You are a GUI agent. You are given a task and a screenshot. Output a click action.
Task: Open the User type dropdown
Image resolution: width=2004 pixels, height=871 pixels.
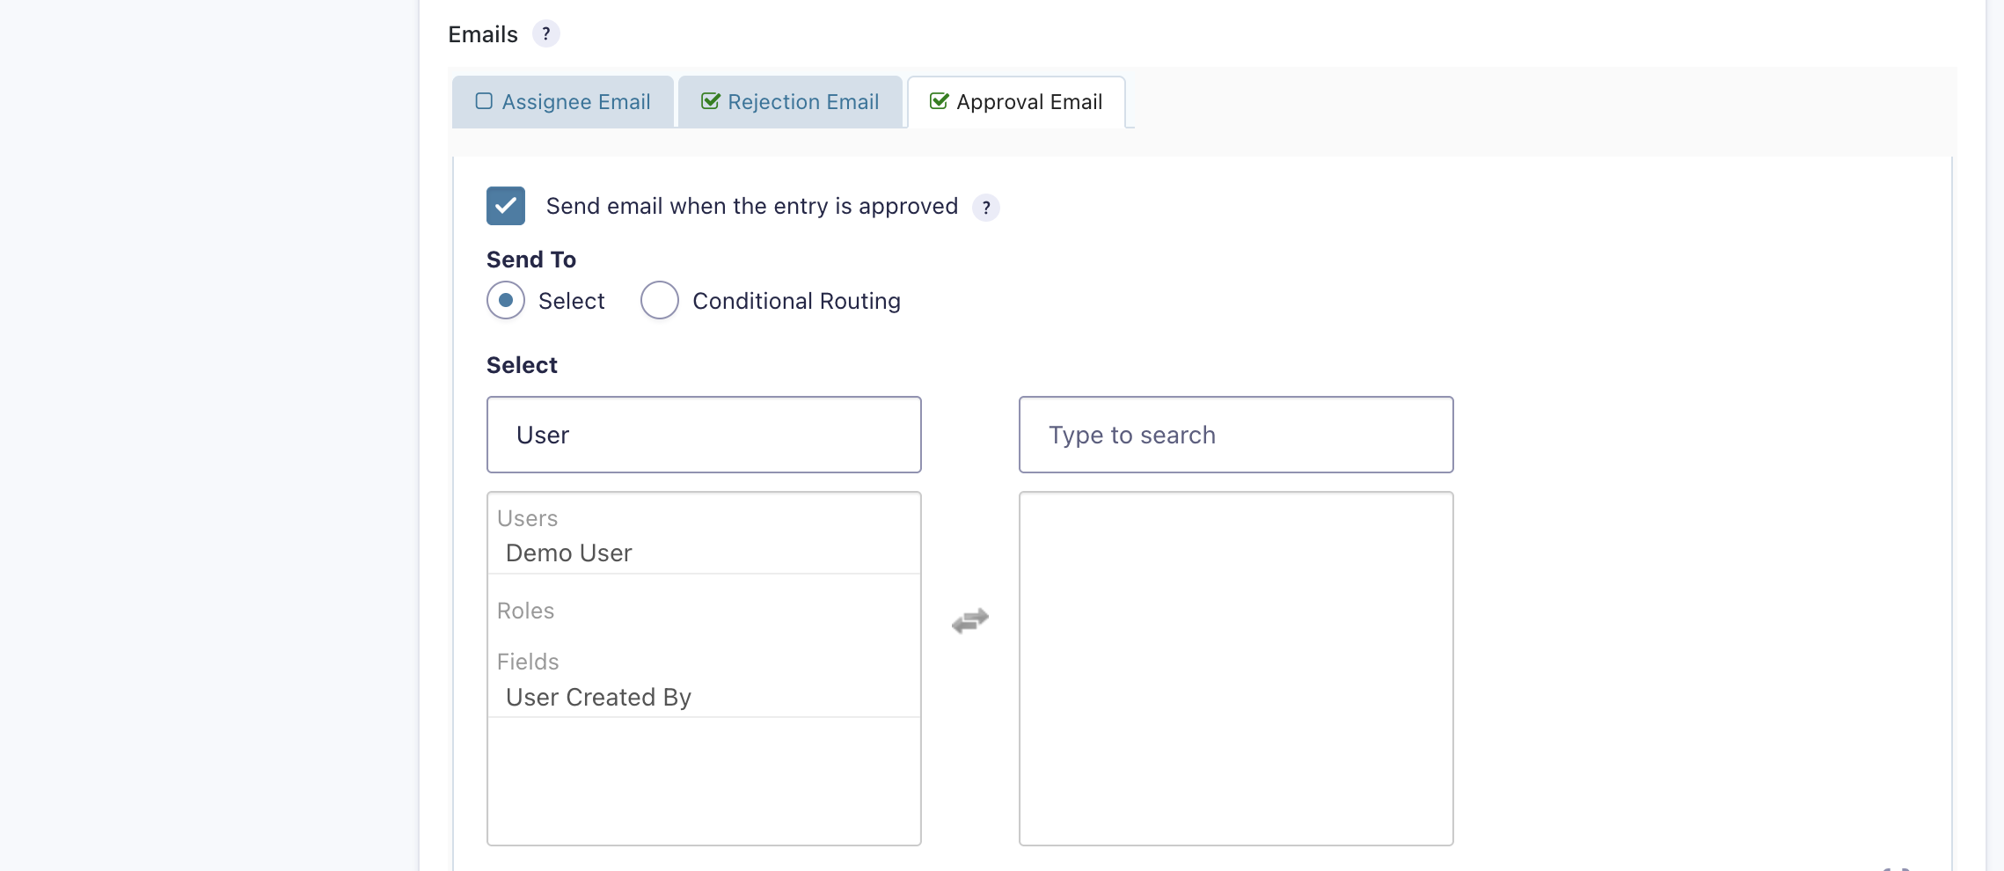click(704, 435)
